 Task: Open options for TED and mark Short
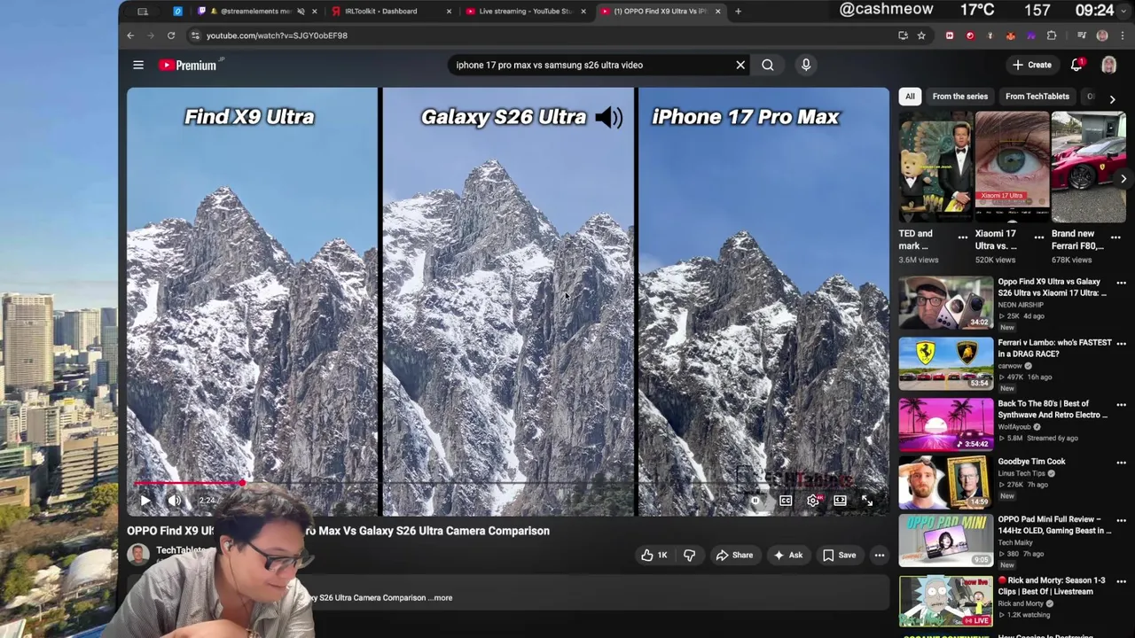point(963,237)
